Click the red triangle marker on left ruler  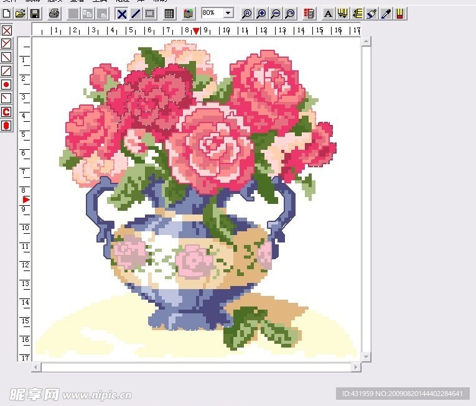coord(26,200)
